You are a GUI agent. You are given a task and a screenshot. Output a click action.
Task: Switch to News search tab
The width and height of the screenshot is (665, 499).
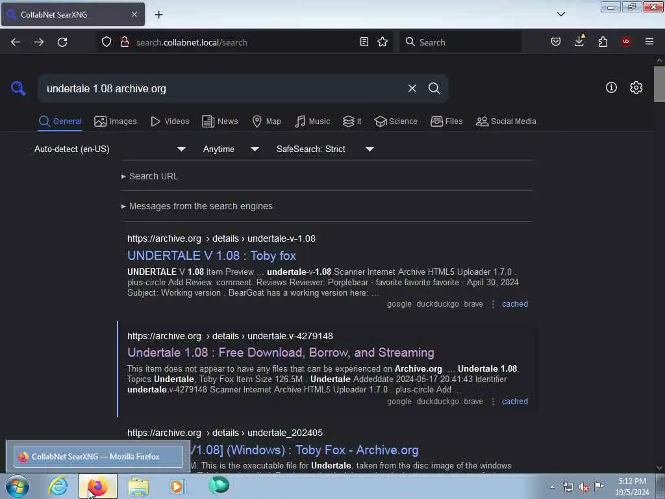coord(220,122)
